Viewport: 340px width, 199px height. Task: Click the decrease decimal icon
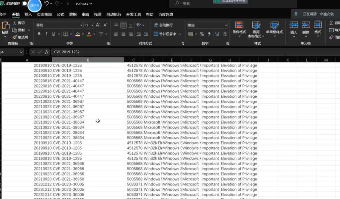tap(224, 34)
